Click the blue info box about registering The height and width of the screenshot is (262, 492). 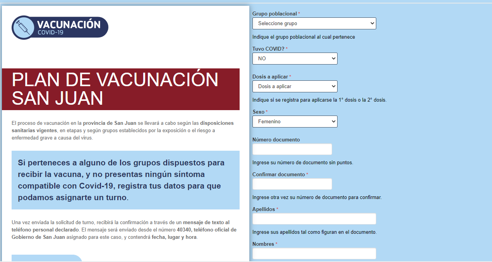[x=125, y=180]
